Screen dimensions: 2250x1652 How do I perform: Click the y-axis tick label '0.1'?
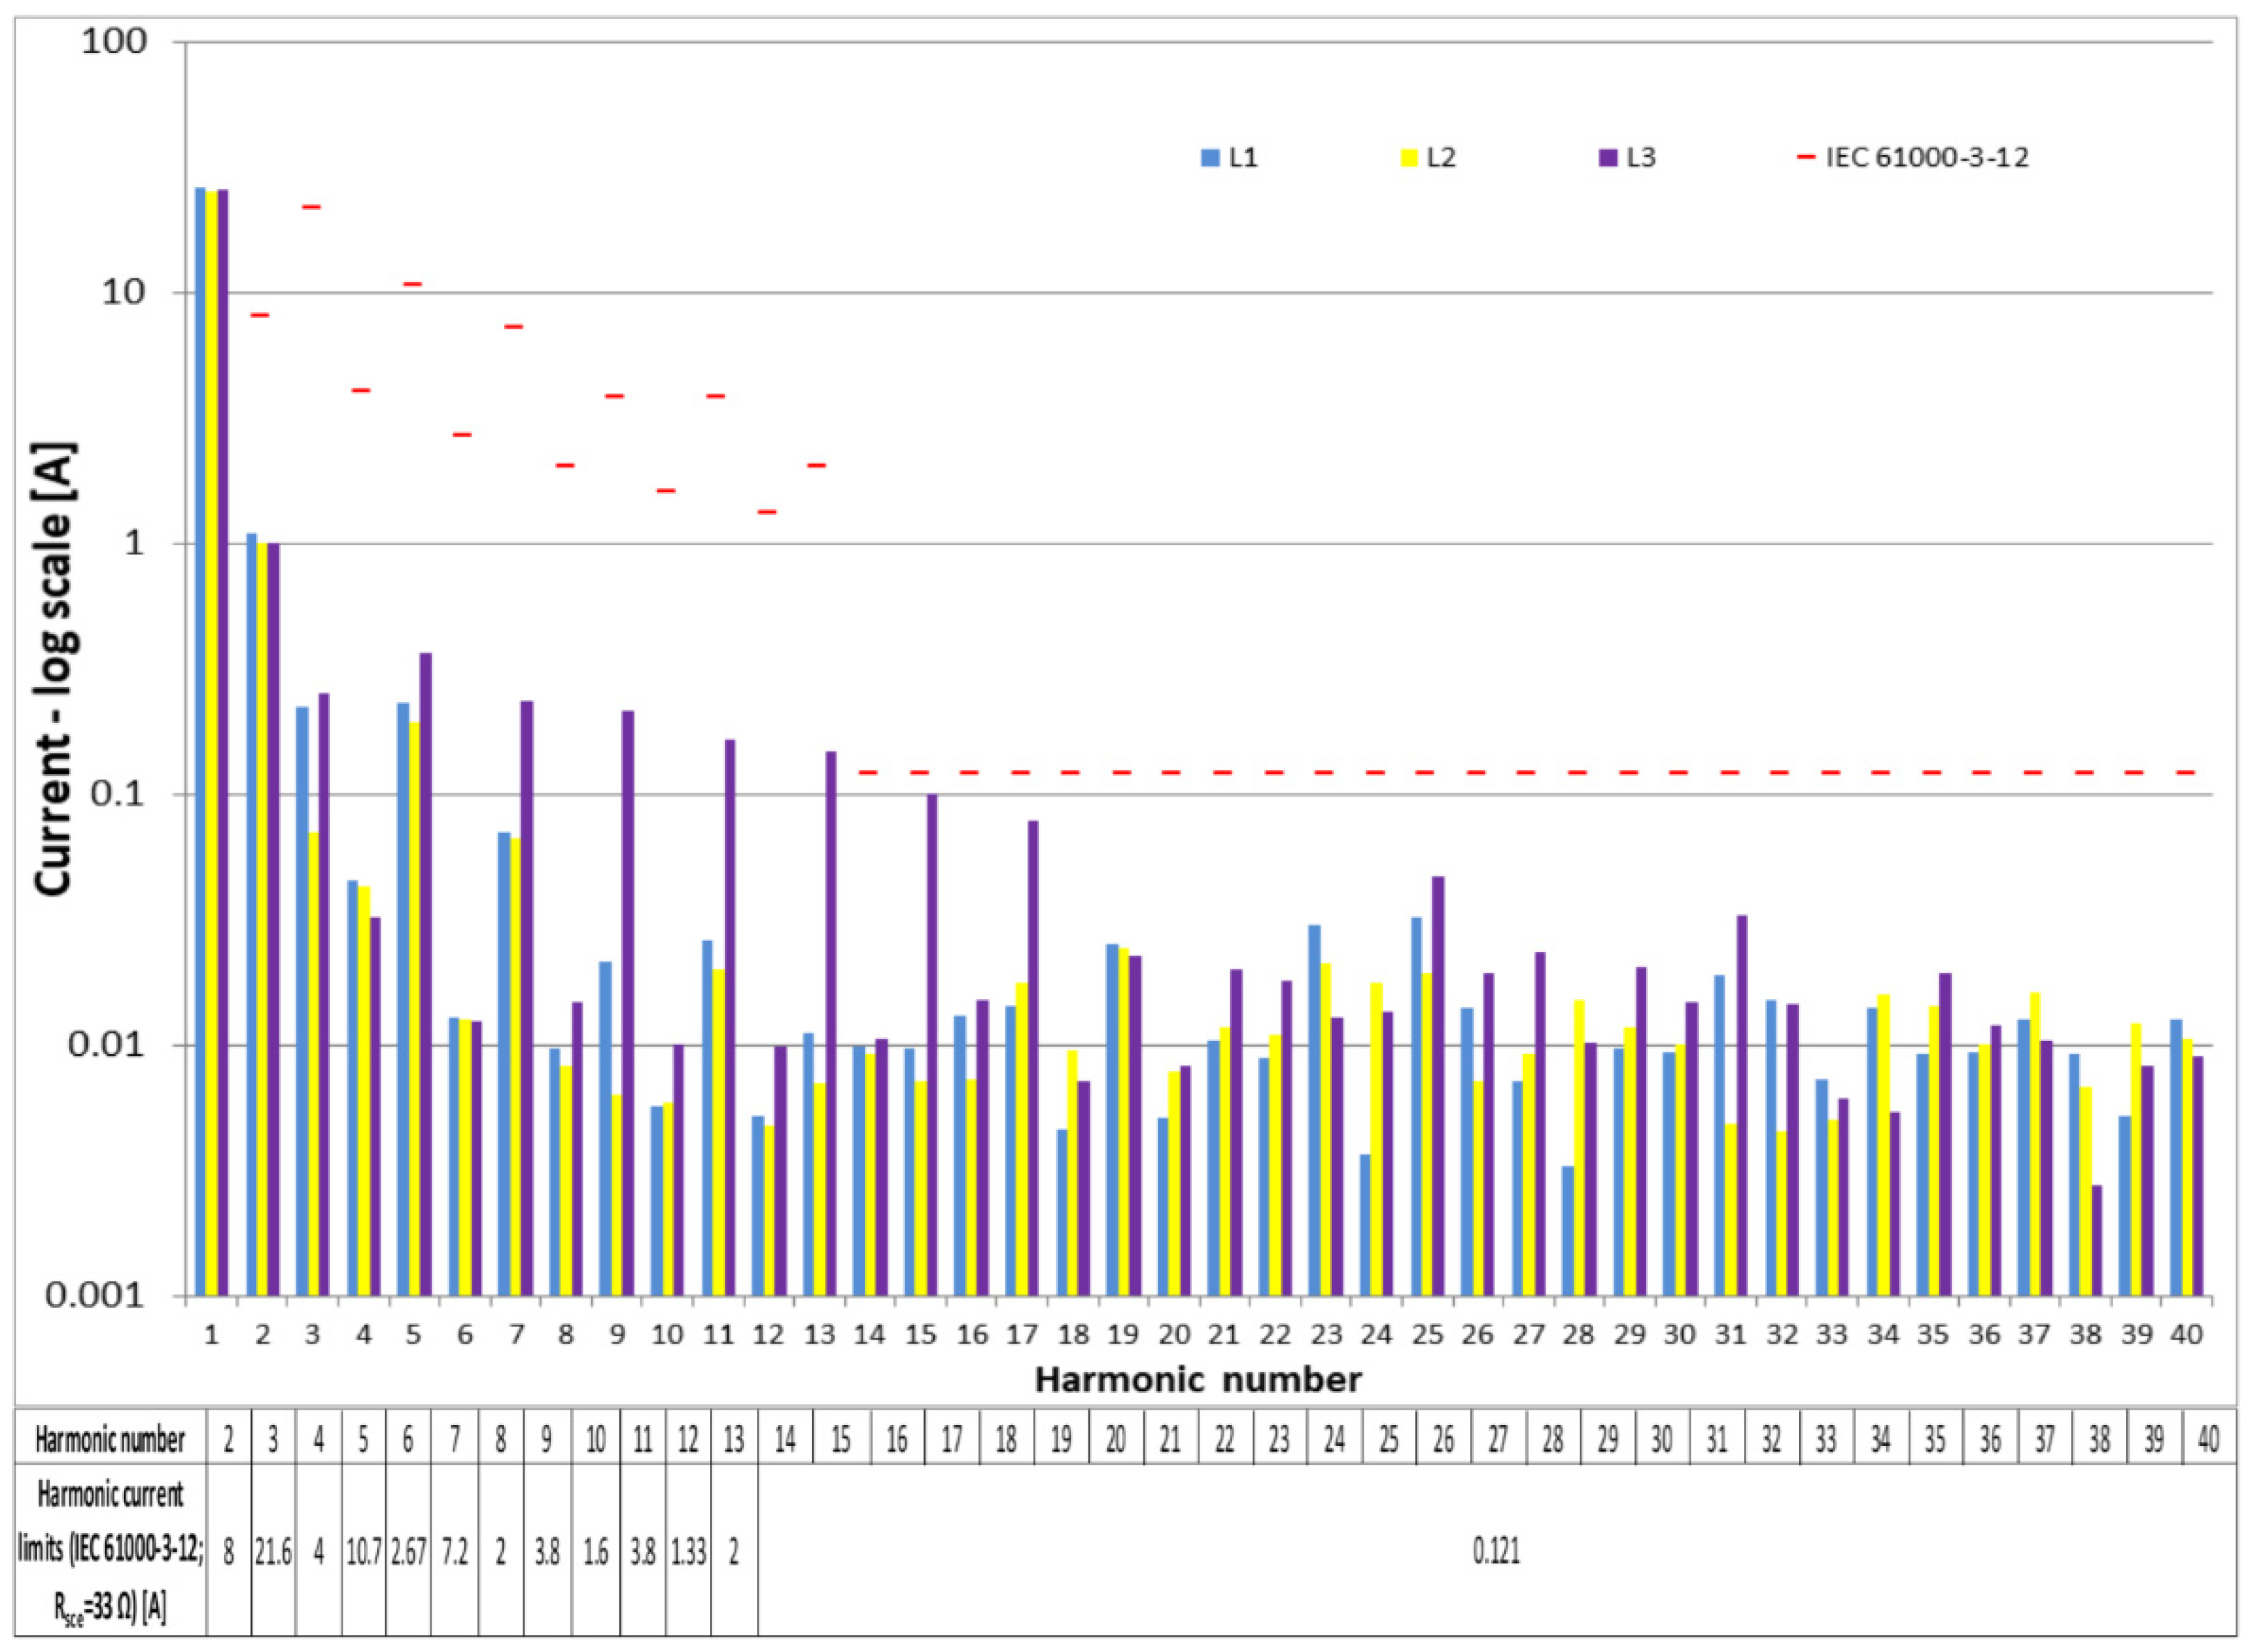coord(120,794)
